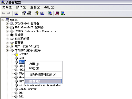Screen dimensions: 132x99
Task: Select IP Network Address Translator entry
Action: pyautogui.click(x=40, y=85)
